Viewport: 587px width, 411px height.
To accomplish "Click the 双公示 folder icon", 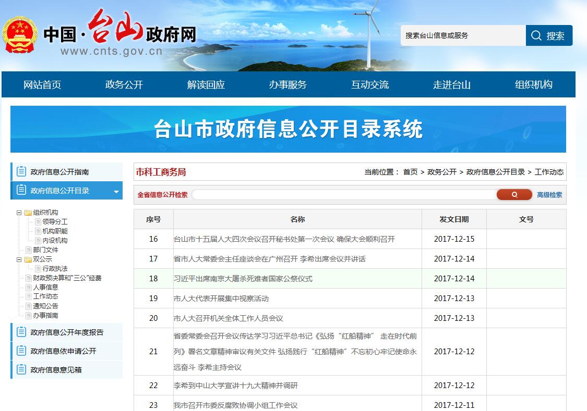I will [x=28, y=259].
